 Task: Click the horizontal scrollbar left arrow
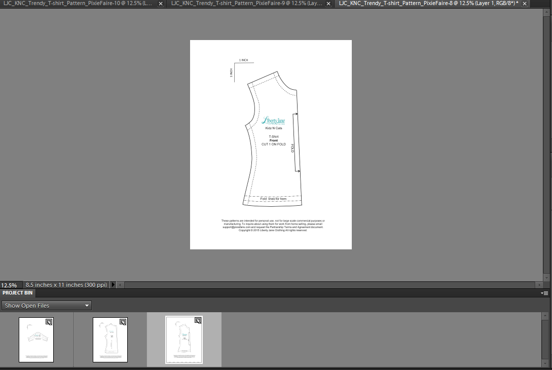120,285
